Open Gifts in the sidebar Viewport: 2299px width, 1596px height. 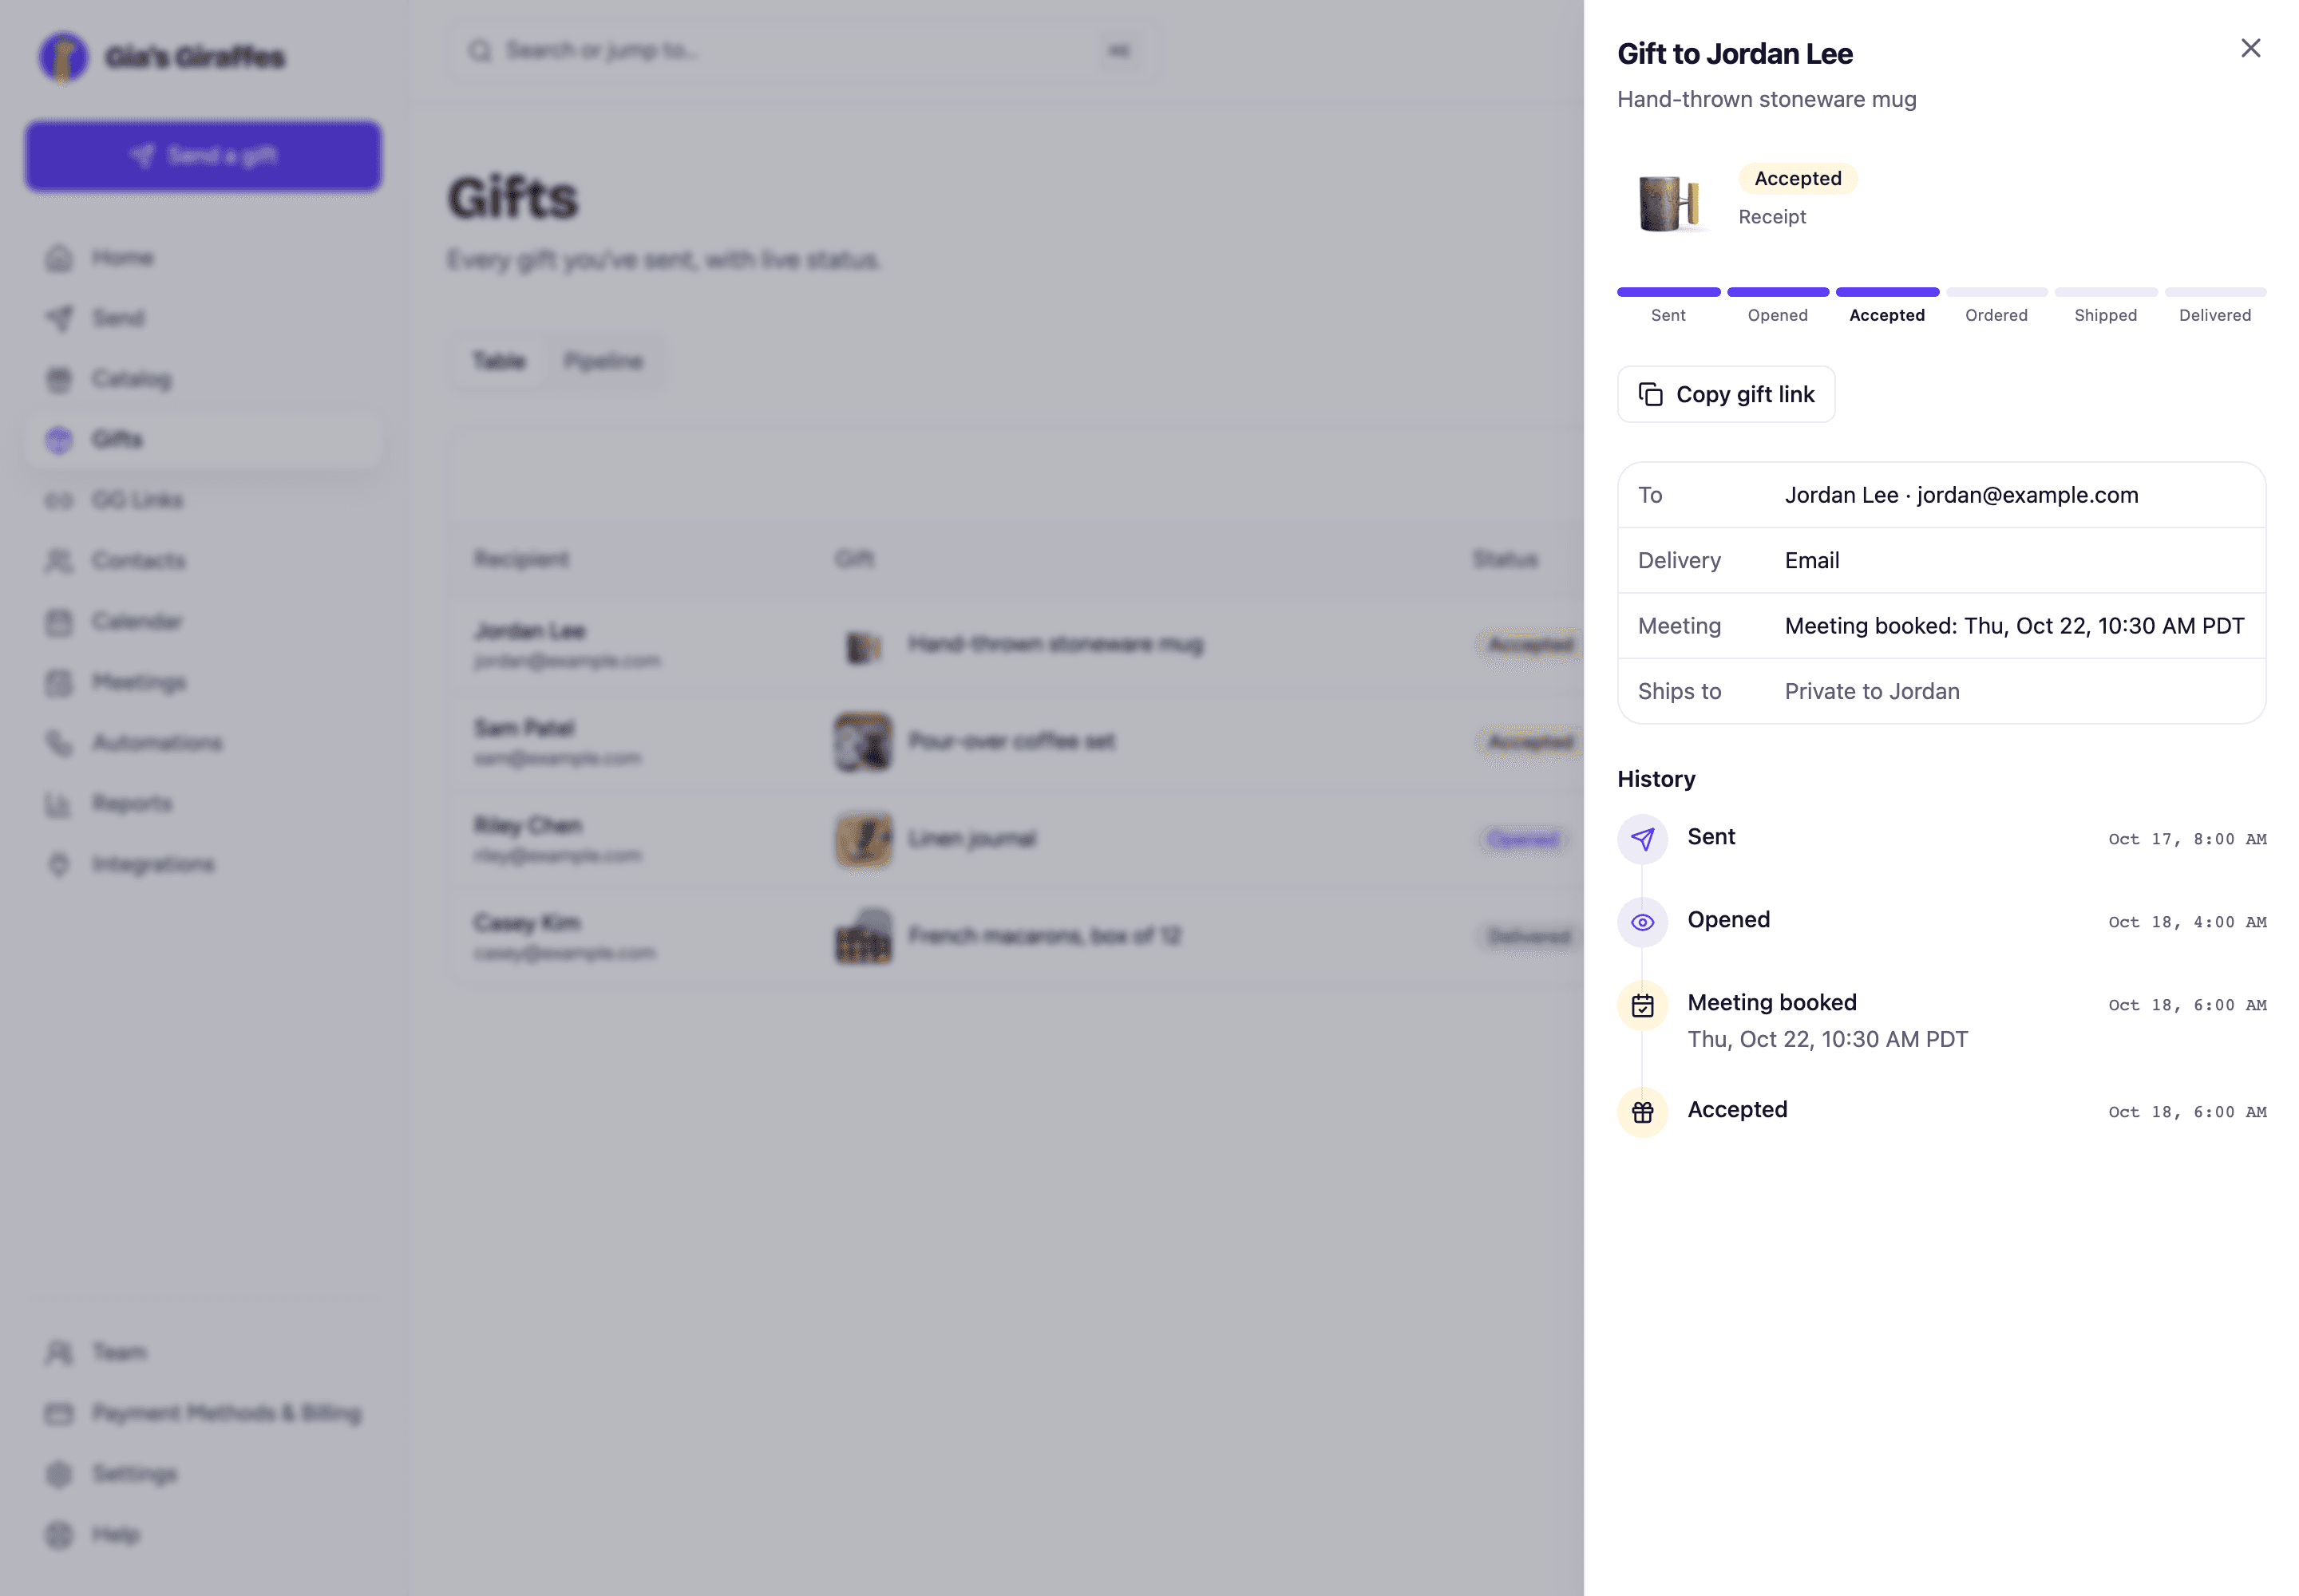point(203,439)
